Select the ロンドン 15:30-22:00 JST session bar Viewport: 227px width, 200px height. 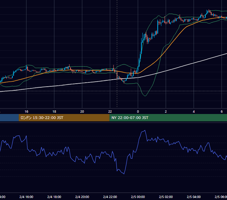[64, 118]
